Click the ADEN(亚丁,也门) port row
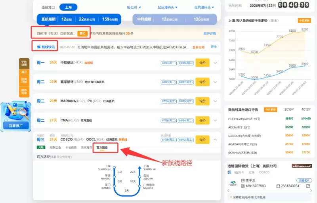317x203 pixels. tap(269, 127)
